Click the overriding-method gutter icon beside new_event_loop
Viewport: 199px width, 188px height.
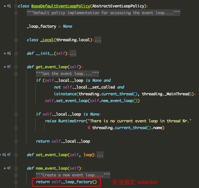(9, 168)
